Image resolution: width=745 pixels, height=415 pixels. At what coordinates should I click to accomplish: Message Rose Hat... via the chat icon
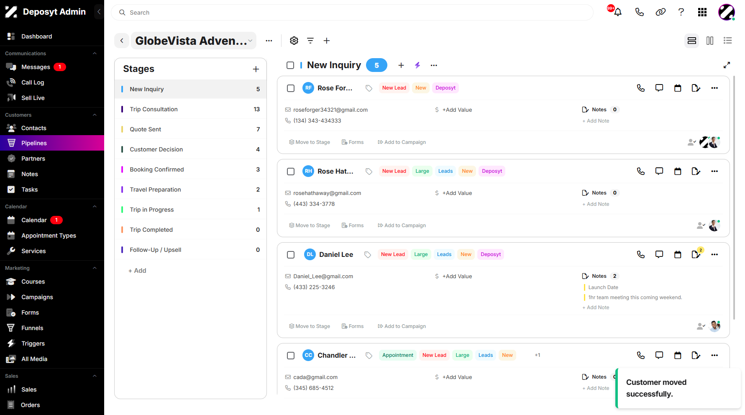[659, 171]
